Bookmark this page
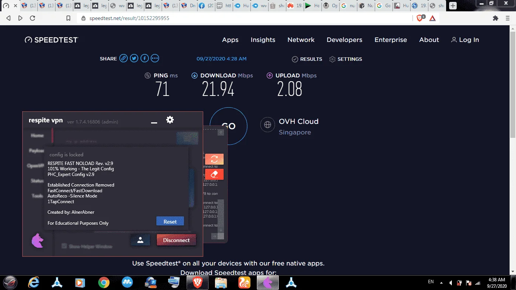 (x=68, y=18)
